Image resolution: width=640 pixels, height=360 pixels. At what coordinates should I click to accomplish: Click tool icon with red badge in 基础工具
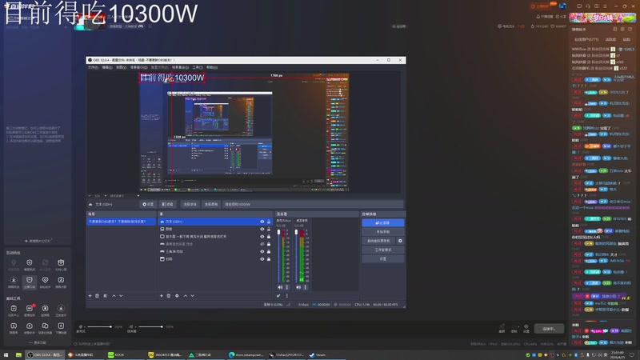[30, 309]
